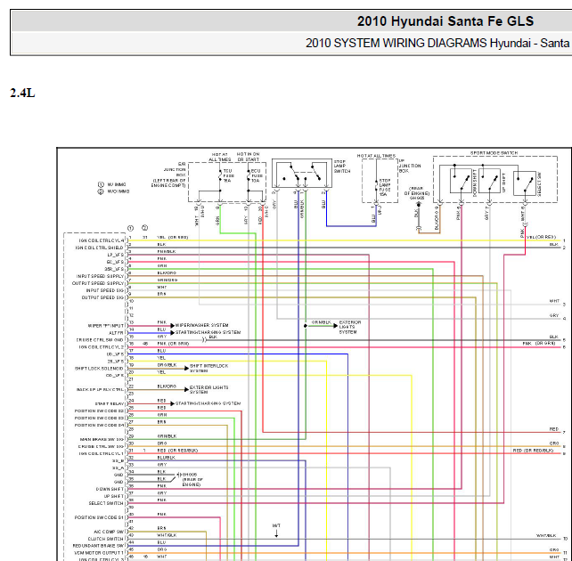Click the '2.4L' section heading
The height and width of the screenshot is (561, 572).
point(22,93)
